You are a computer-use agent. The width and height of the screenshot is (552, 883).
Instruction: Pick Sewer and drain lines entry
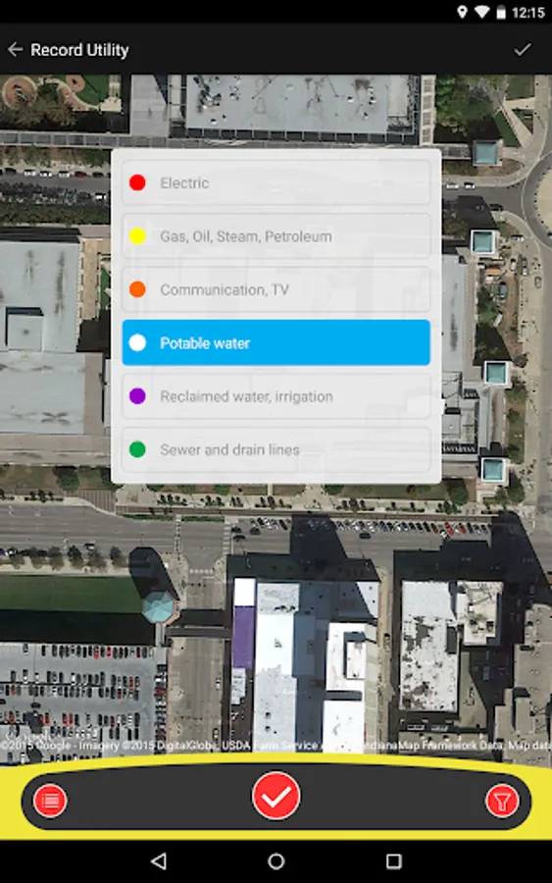tap(276, 449)
